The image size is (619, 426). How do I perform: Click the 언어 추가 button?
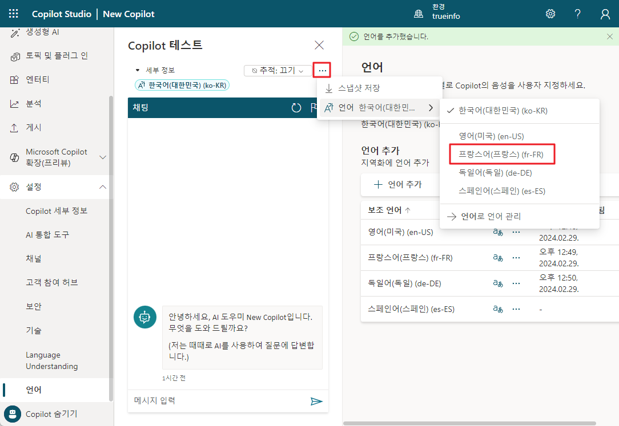point(398,184)
